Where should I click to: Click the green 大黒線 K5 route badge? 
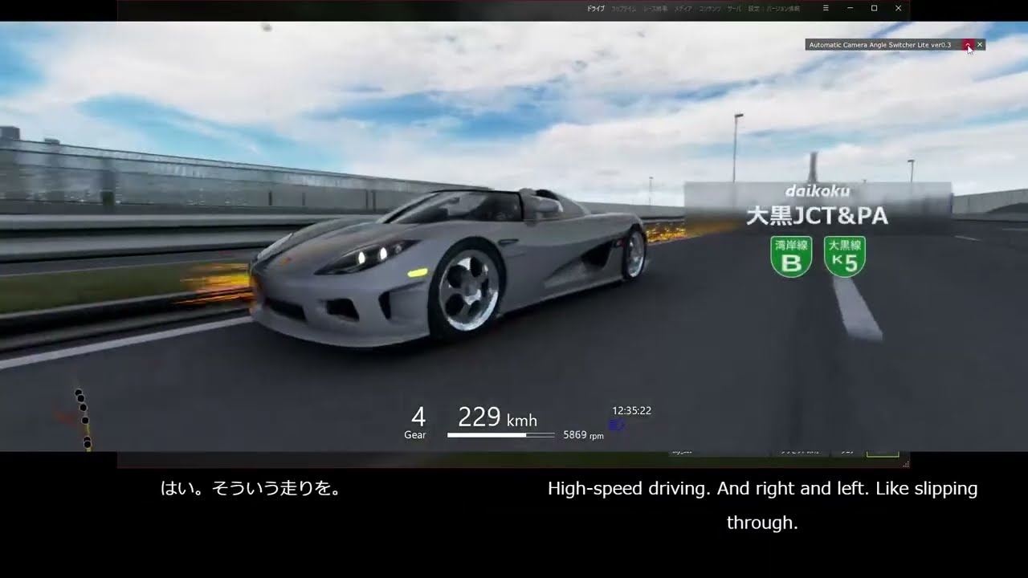(x=844, y=256)
